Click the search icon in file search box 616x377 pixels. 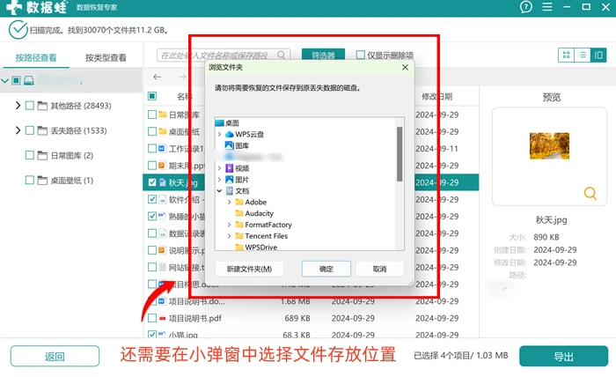click(x=281, y=55)
